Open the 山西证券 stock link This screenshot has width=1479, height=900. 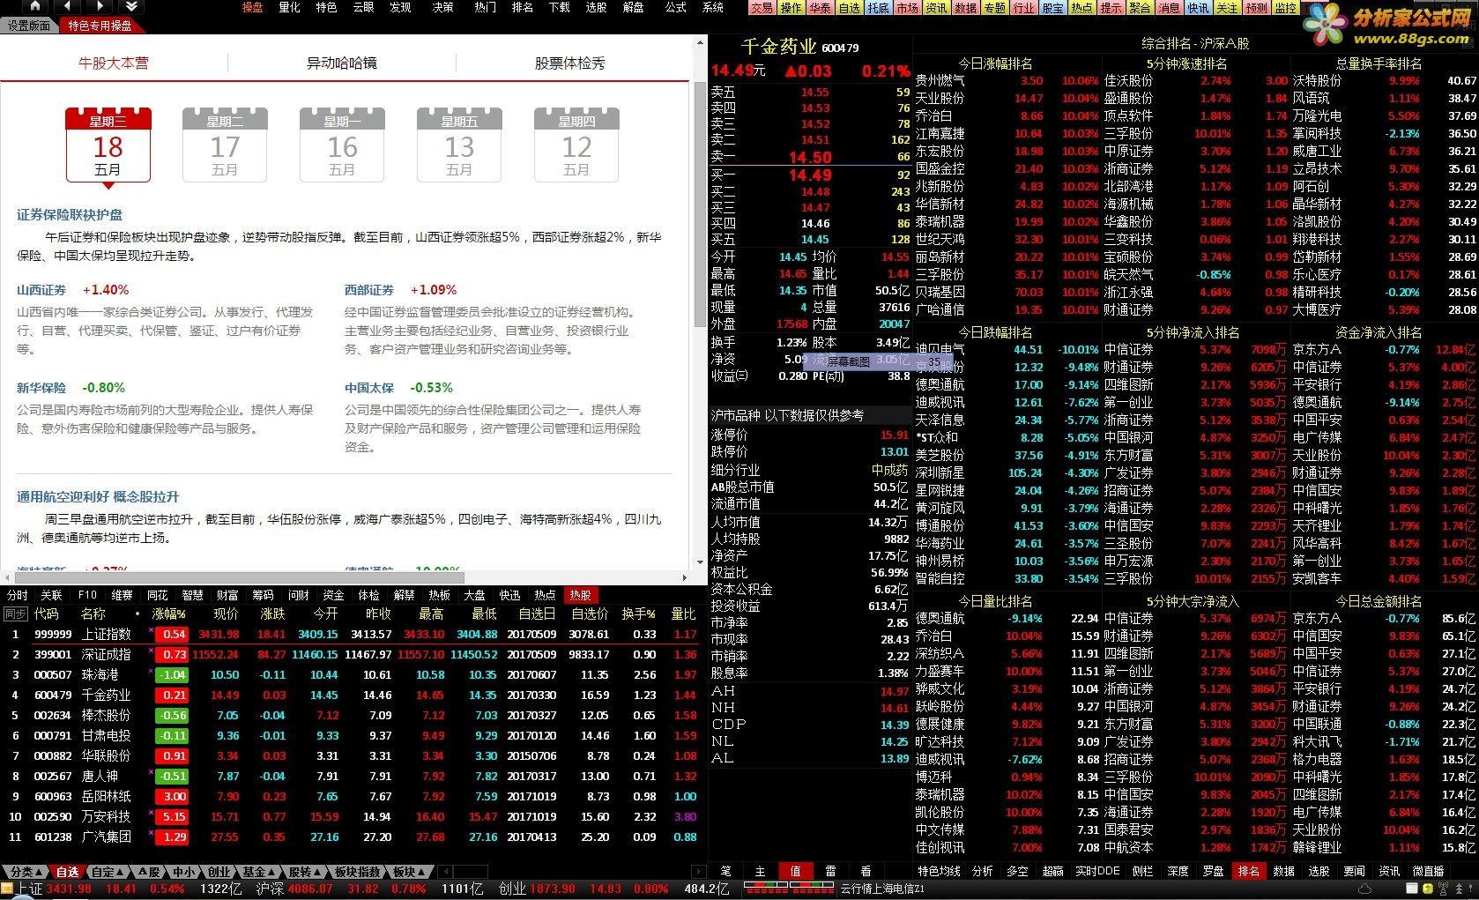click(x=41, y=290)
